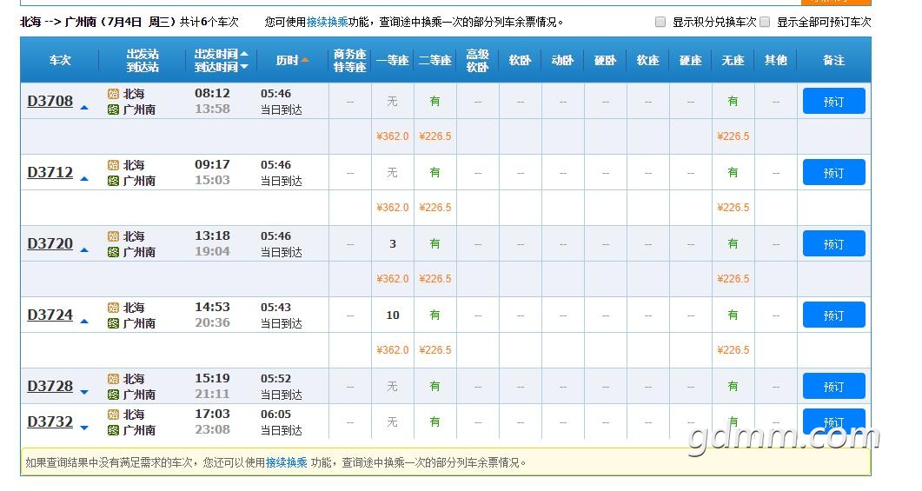Image resolution: width=922 pixels, height=491 pixels.
Task: Open train number D3724 link
Action: pyautogui.click(x=50, y=315)
